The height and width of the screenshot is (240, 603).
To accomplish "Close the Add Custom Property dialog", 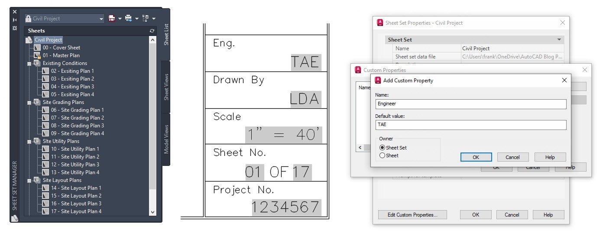I will pos(564,80).
